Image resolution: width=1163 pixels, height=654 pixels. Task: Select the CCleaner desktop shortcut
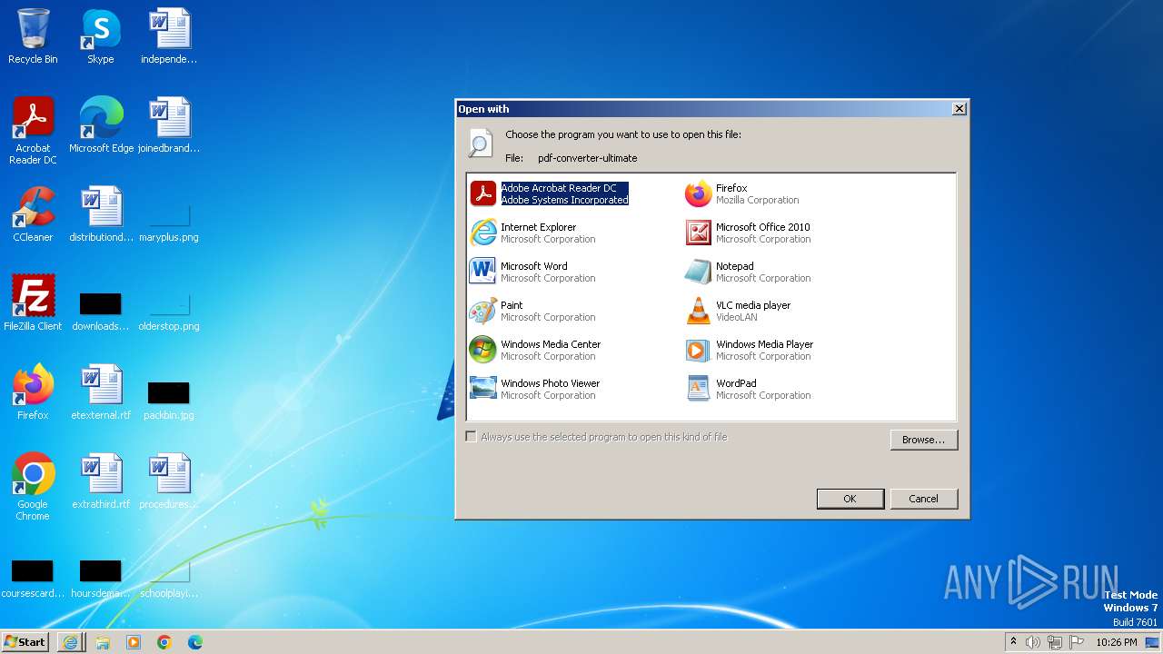pos(33,214)
